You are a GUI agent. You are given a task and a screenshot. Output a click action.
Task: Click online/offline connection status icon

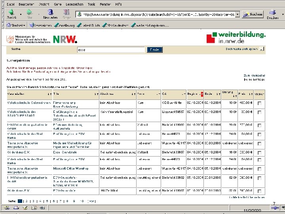[275, 208]
